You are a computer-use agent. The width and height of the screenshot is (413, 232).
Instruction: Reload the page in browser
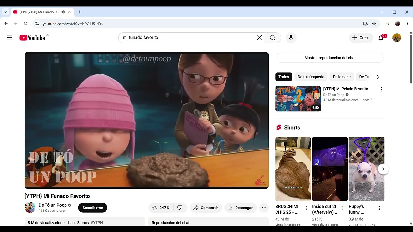click(x=25, y=24)
